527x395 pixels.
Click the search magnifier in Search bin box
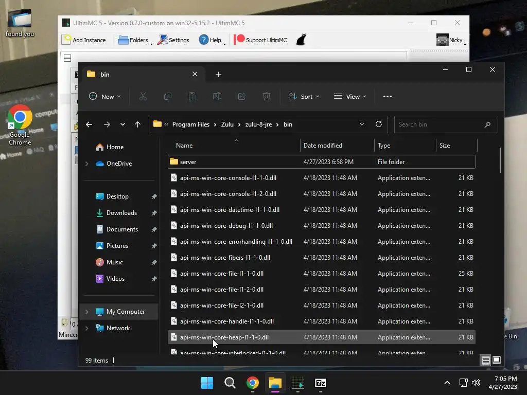[x=488, y=124]
